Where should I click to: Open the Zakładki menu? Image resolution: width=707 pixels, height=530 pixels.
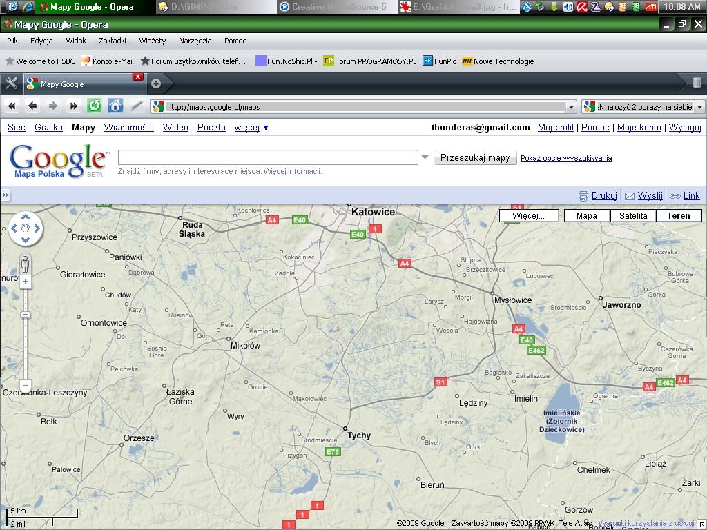113,41
